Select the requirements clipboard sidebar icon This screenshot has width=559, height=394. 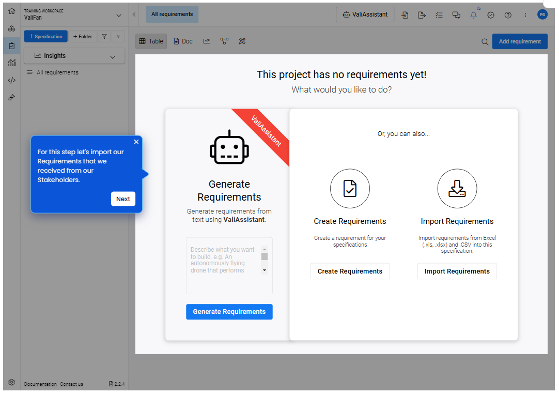(11, 46)
